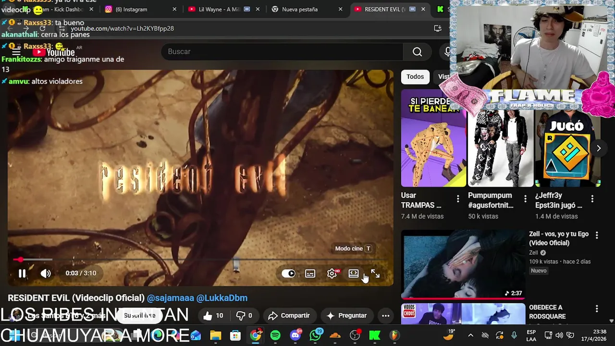Open options for Pumpumpum short
Viewport: 615px width, 346px height.
[x=525, y=198]
